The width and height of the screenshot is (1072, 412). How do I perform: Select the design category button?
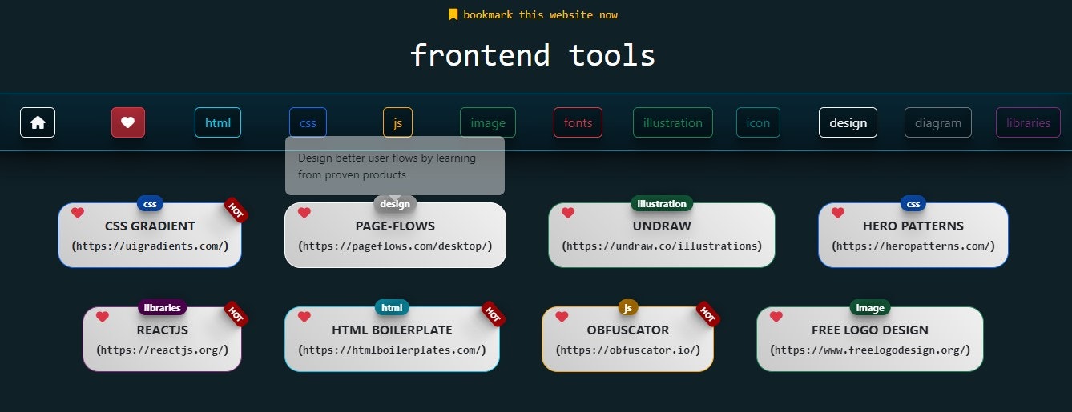[x=848, y=122]
